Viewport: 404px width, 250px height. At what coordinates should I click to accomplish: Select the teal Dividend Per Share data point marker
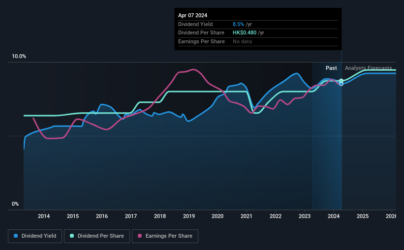coord(341,81)
